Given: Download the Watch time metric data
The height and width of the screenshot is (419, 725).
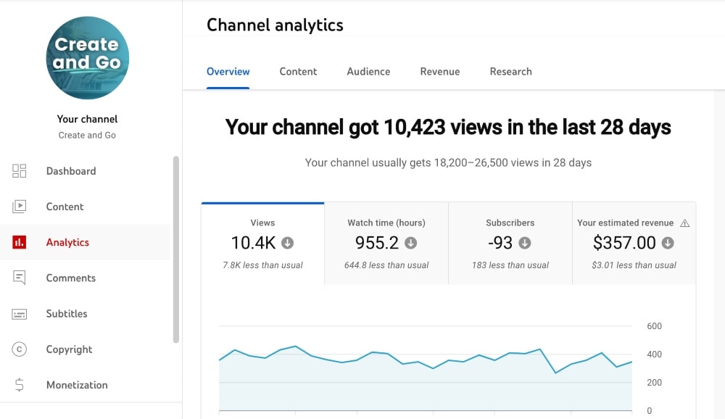Looking at the screenshot, I should click(x=410, y=243).
